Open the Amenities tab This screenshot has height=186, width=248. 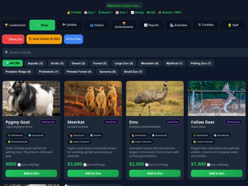[x=178, y=25]
